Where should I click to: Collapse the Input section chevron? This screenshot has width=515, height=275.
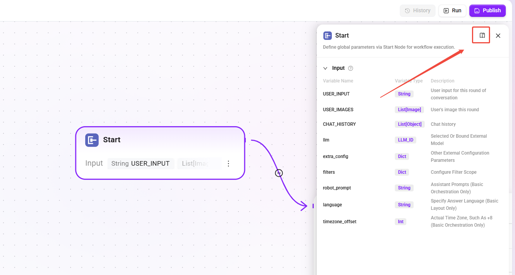click(x=325, y=68)
